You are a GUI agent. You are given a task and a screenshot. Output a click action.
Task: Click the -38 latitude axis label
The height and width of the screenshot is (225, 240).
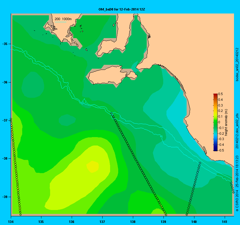[x=5, y=158]
